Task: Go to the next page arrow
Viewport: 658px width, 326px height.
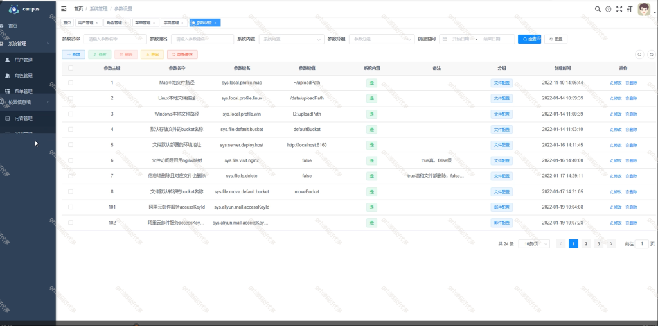Action: 612,244
